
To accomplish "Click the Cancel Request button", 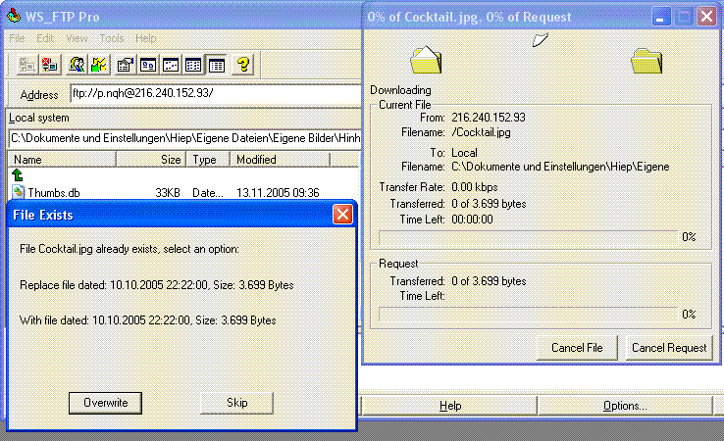I will click(669, 348).
